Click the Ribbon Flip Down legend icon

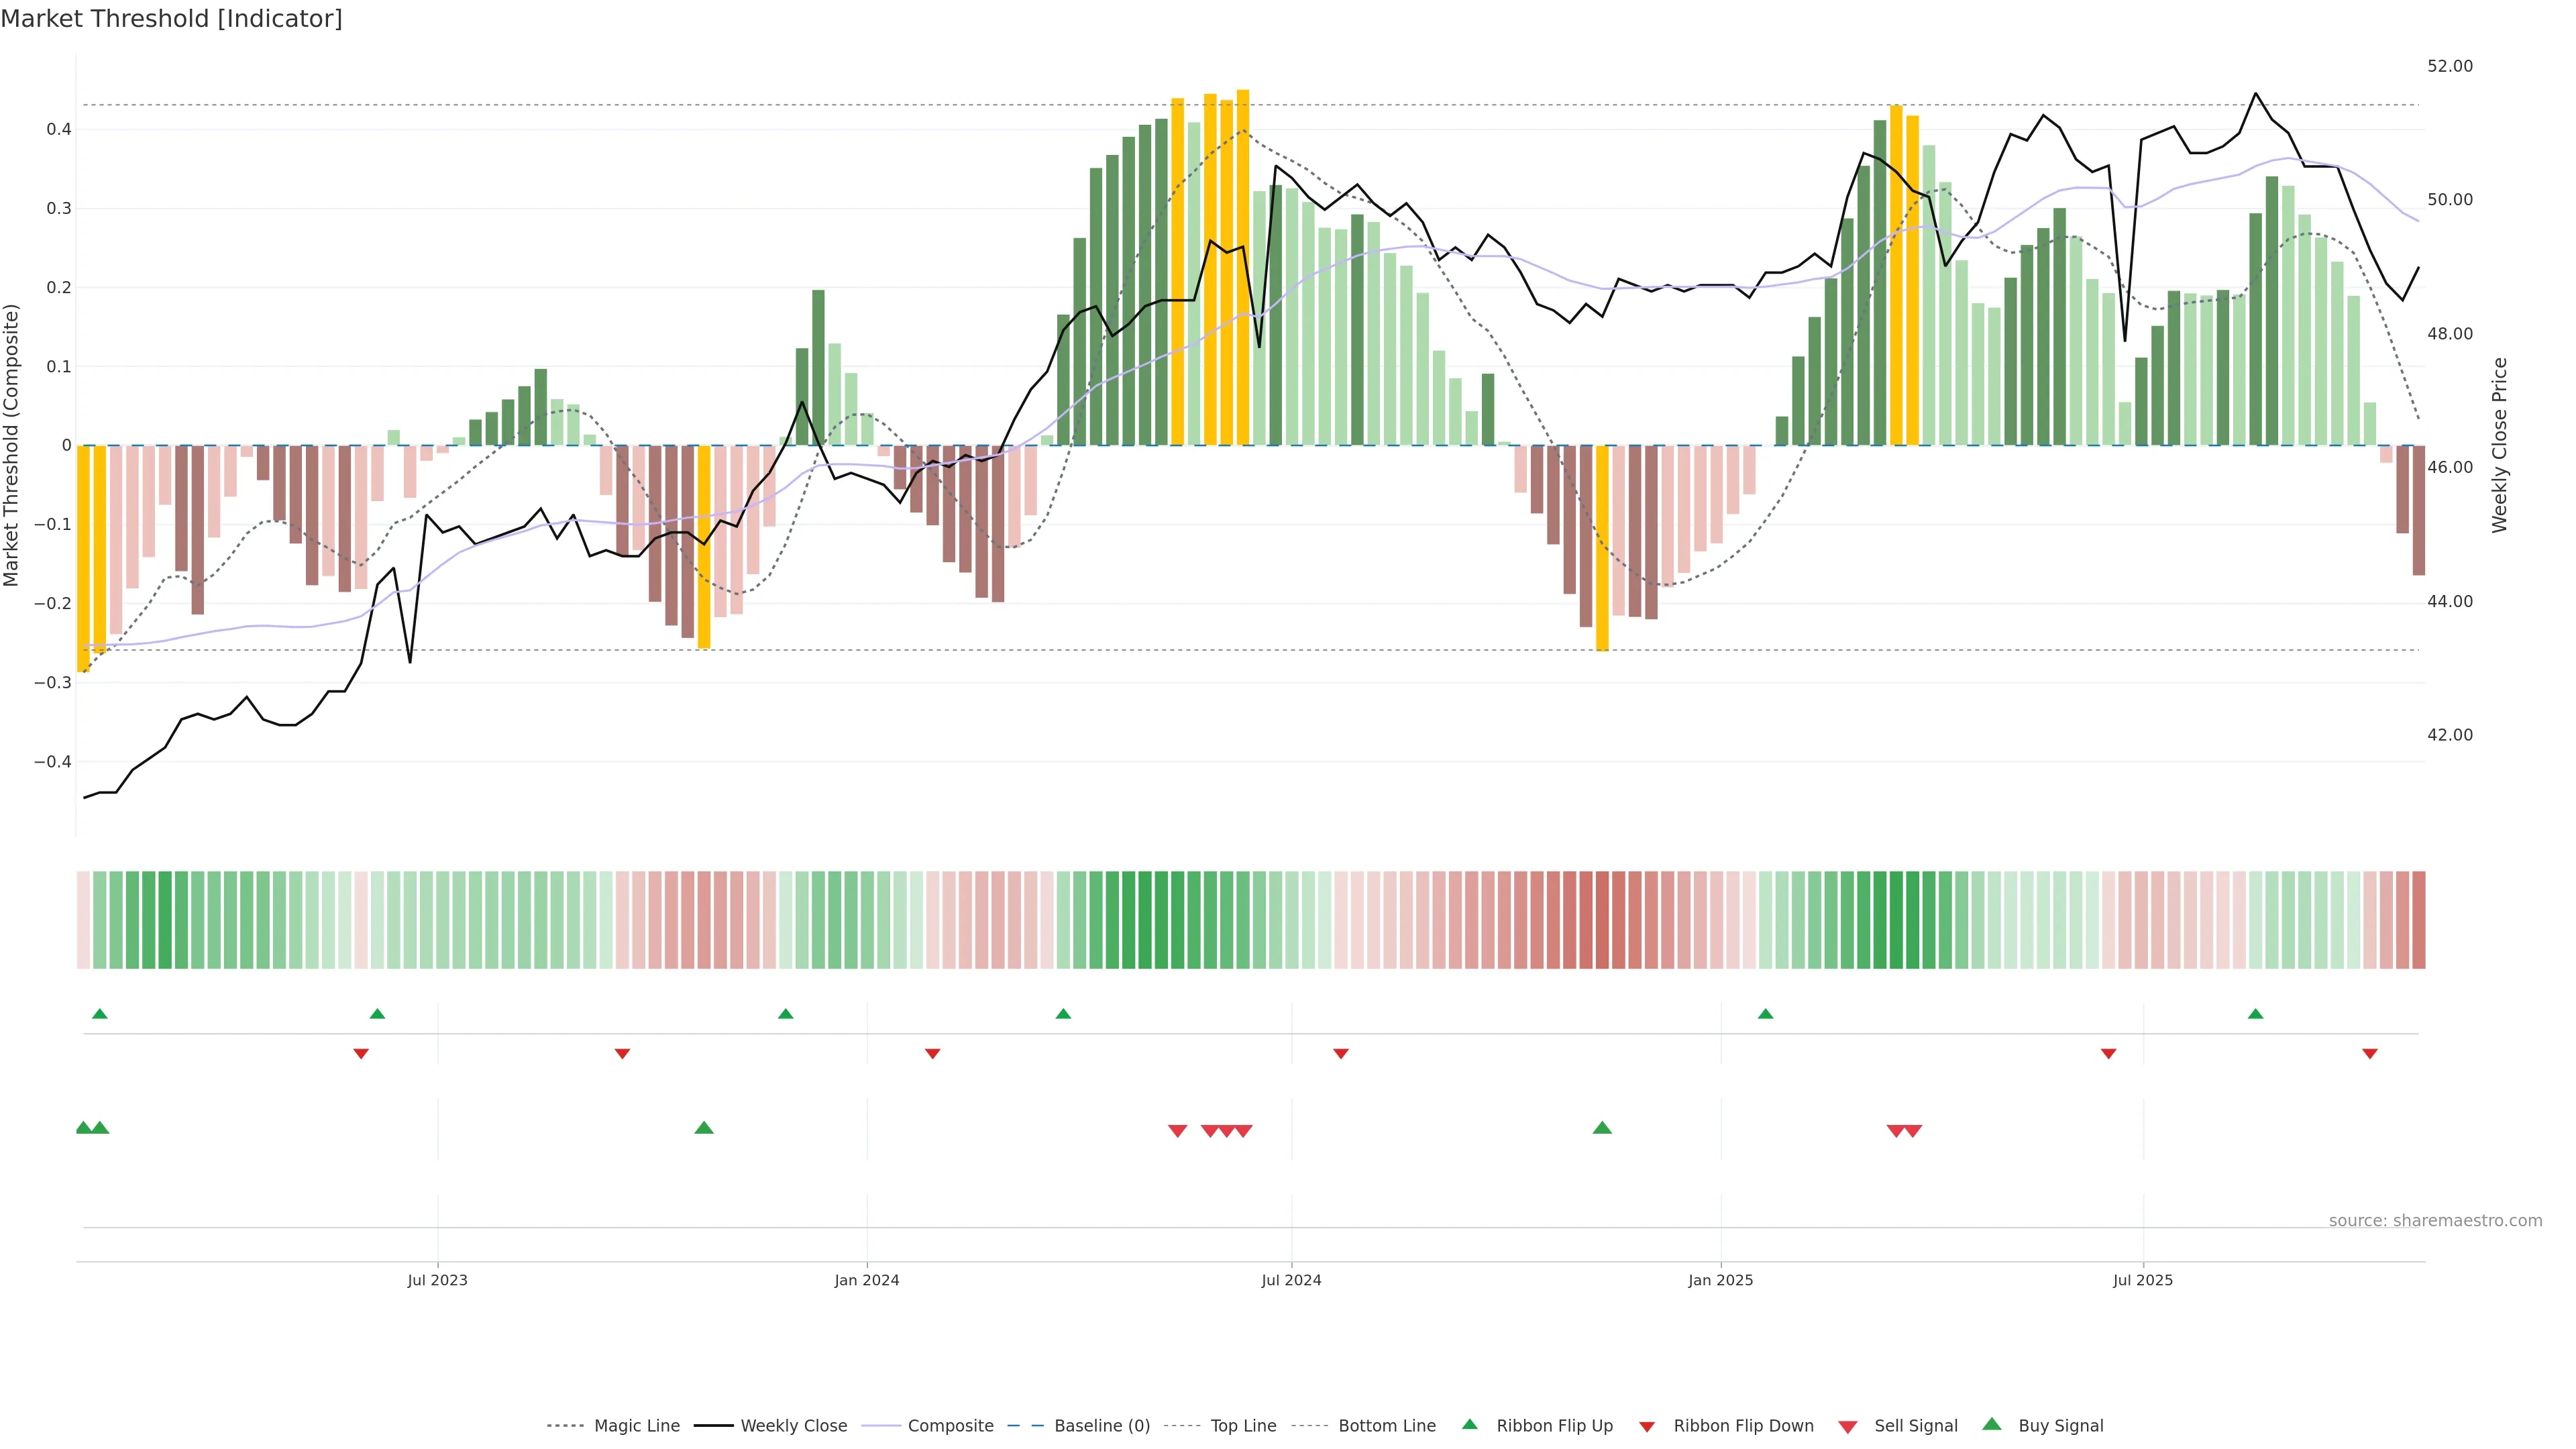1646,1427
